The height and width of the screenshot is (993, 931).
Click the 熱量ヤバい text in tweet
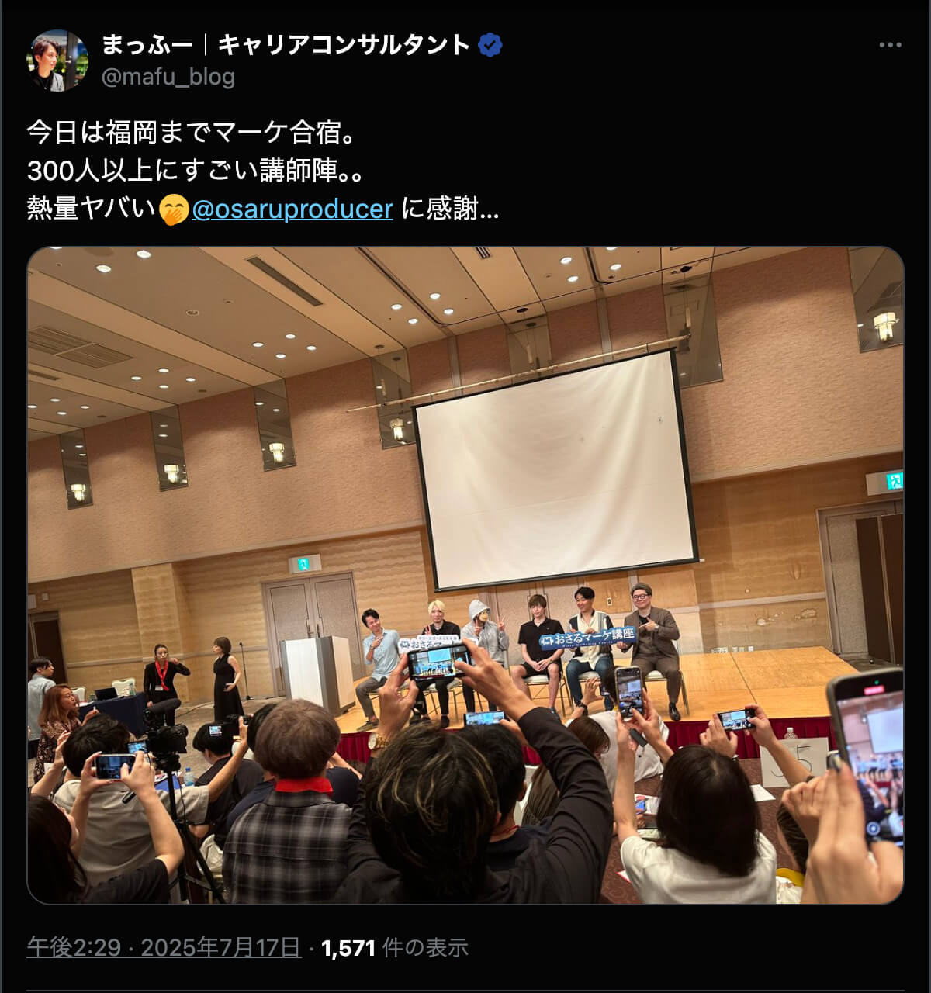click(92, 209)
